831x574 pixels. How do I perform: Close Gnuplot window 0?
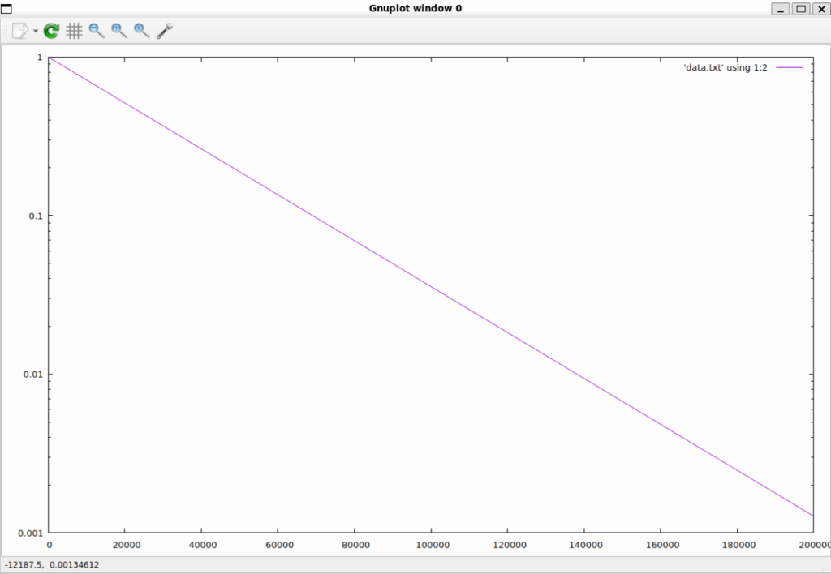coord(820,8)
